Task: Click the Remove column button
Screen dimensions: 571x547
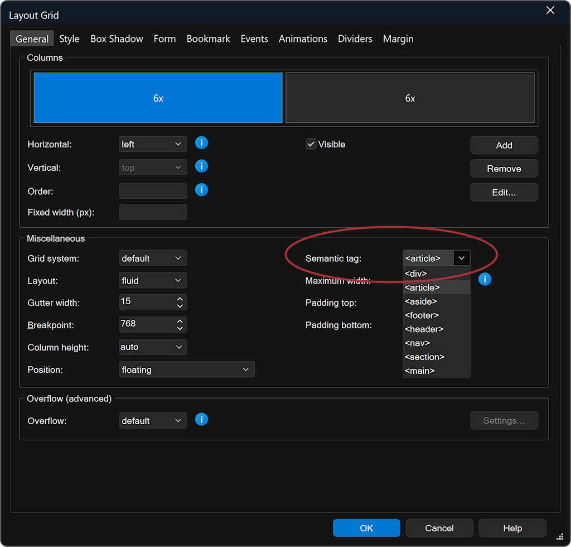Action: 504,169
